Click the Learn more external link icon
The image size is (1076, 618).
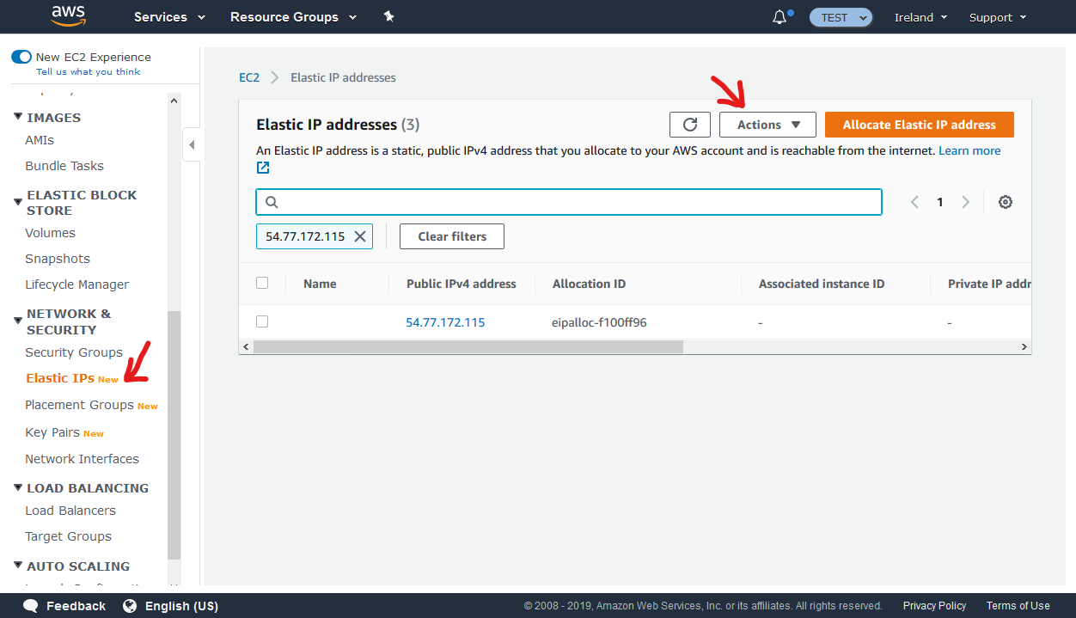(x=263, y=168)
